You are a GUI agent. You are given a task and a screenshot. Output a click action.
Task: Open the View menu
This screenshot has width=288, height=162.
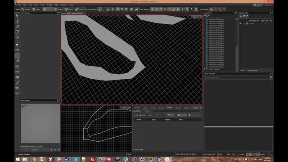coord(36,5)
